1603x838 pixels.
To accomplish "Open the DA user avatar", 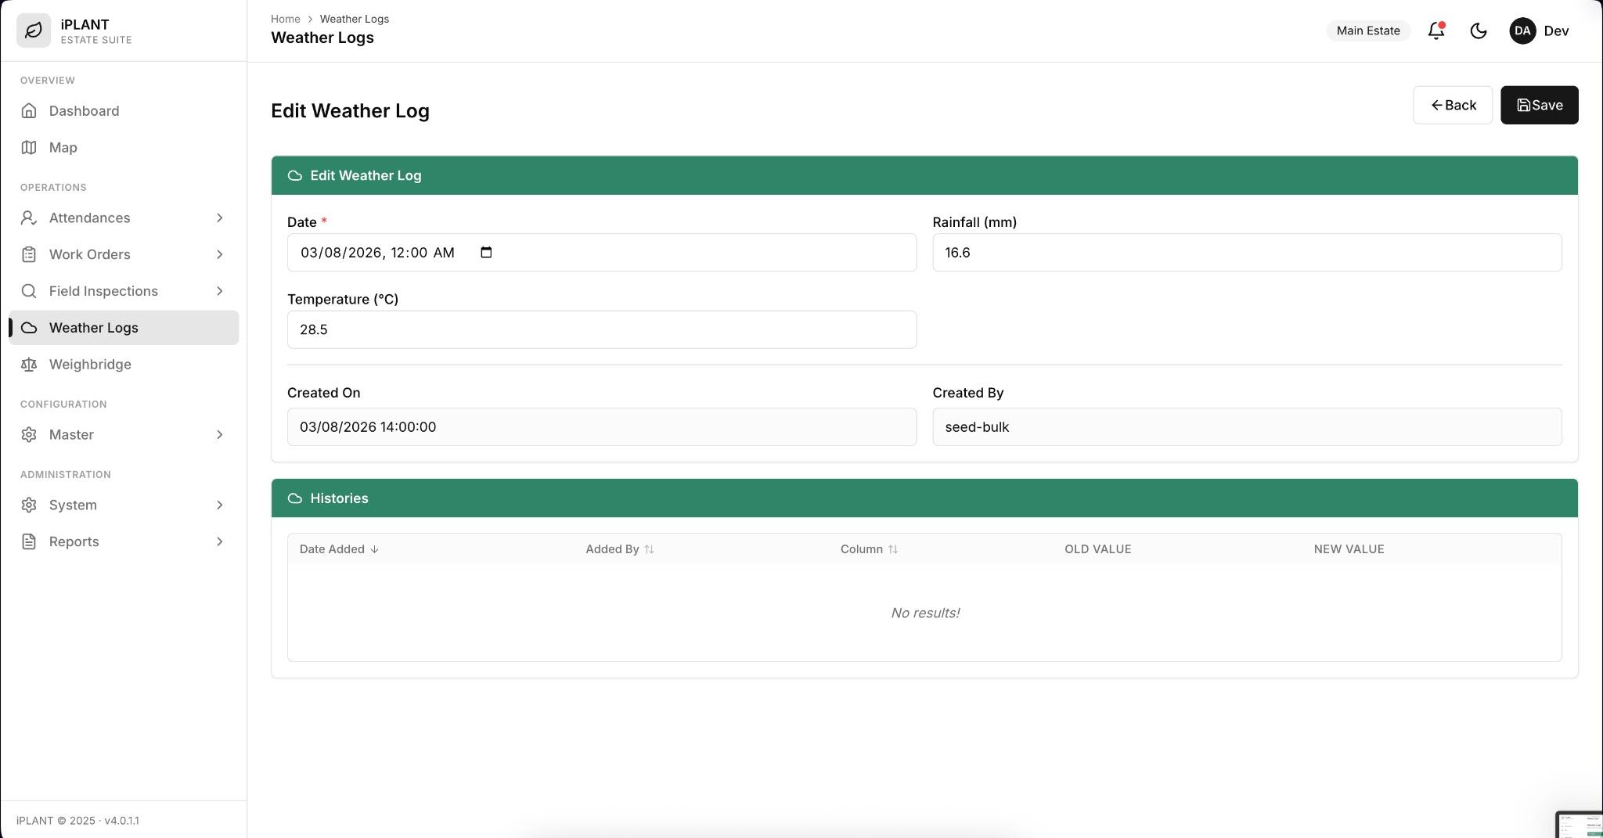I will (1522, 31).
